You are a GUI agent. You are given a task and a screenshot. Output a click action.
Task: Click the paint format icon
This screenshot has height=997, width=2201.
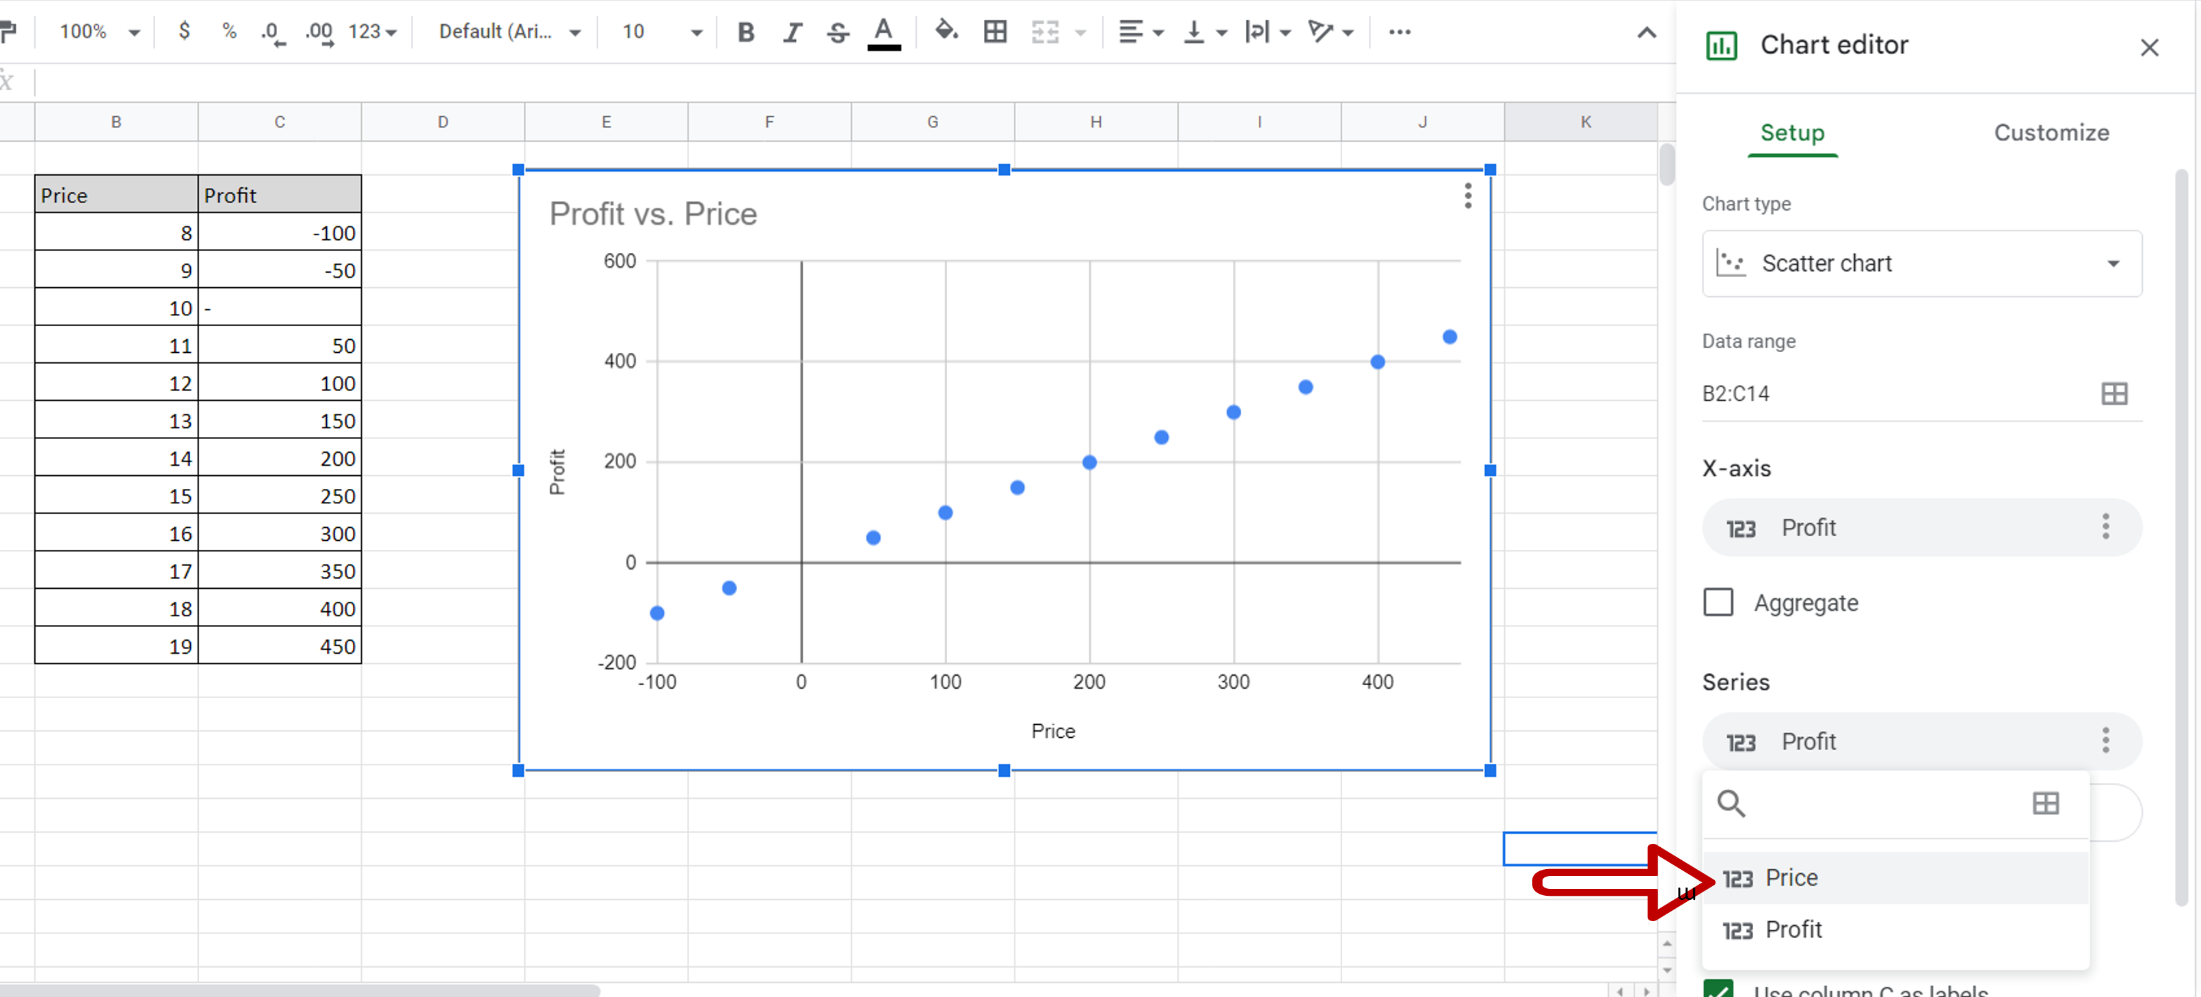[8, 31]
